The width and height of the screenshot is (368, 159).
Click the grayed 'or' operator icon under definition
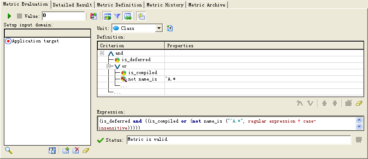[x=310, y=103]
